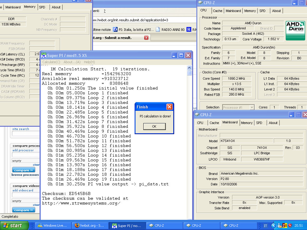Select CPU tab in lower CPU-Z window

click(200, 123)
